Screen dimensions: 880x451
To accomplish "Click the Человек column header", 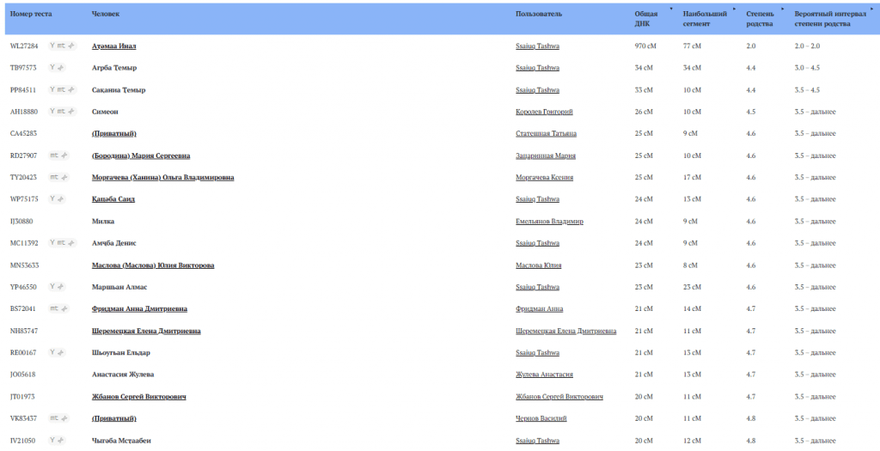I will tap(105, 15).
